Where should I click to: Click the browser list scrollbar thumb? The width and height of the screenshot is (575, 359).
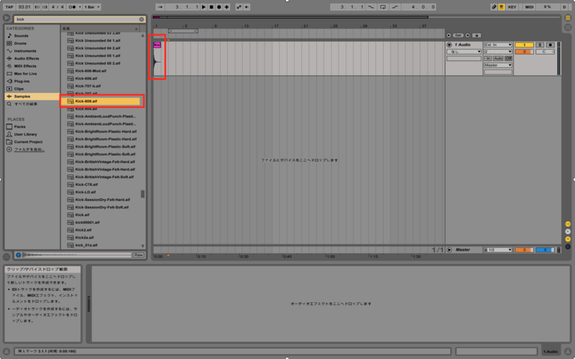pos(142,194)
